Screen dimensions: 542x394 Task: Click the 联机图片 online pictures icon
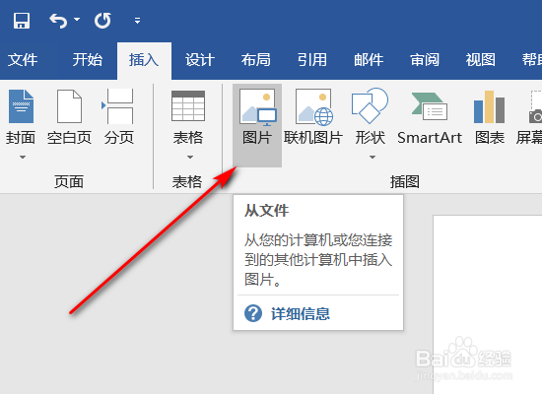[x=313, y=106]
